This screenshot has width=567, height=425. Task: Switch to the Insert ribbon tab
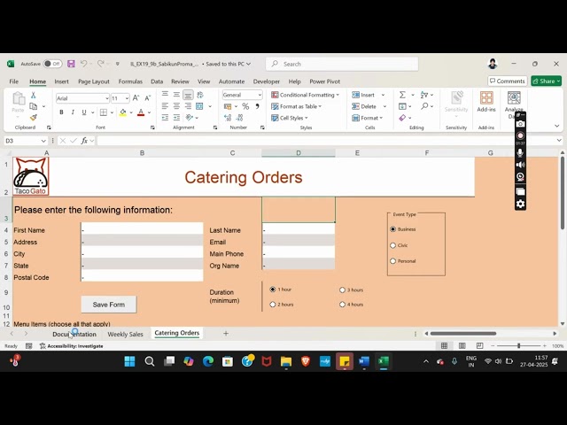pos(61,81)
